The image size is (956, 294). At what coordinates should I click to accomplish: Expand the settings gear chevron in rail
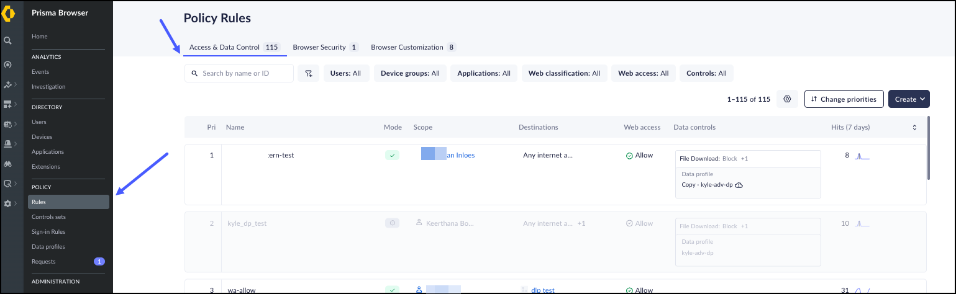(x=16, y=203)
